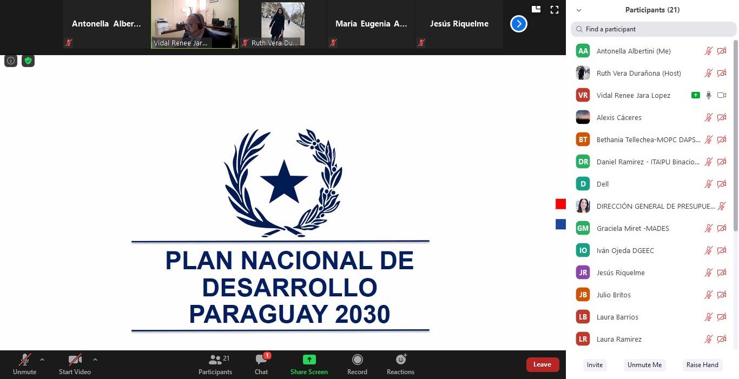The width and height of the screenshot is (739, 379).
Task: Click the Dell participant's D avatar
Action: [x=583, y=184]
